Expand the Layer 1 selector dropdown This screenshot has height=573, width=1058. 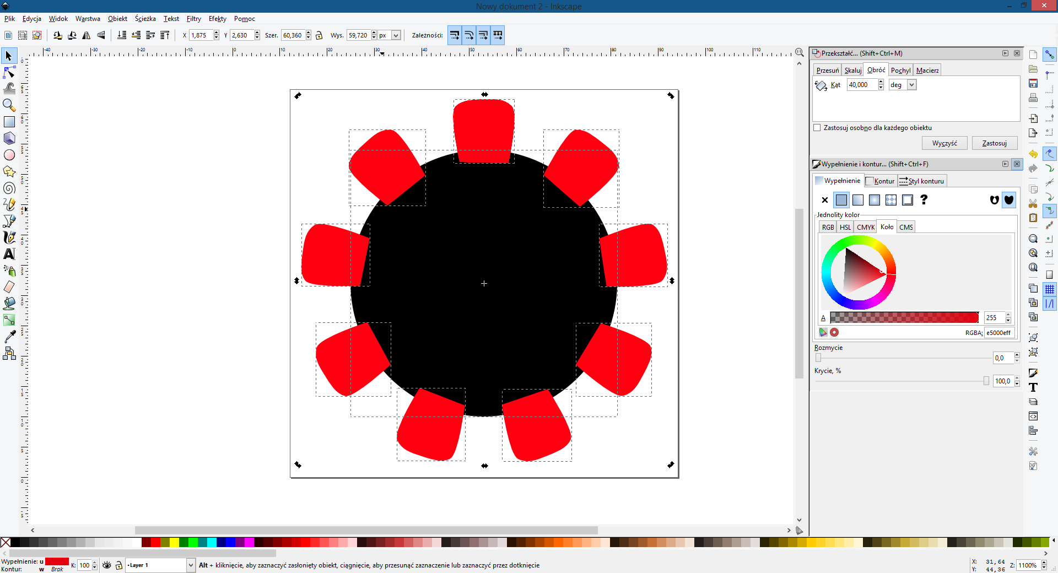click(x=191, y=565)
